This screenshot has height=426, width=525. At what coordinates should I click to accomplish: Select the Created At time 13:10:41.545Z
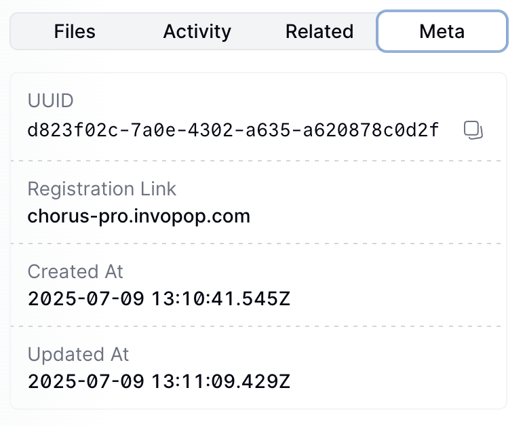(x=220, y=298)
